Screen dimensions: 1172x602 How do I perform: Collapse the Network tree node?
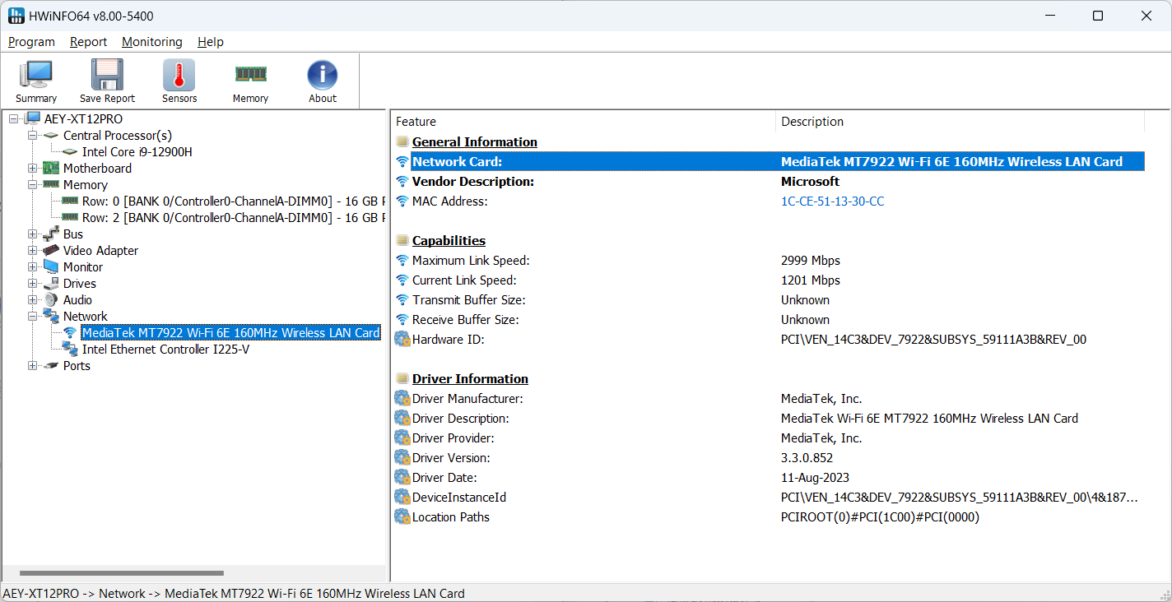[33, 317]
